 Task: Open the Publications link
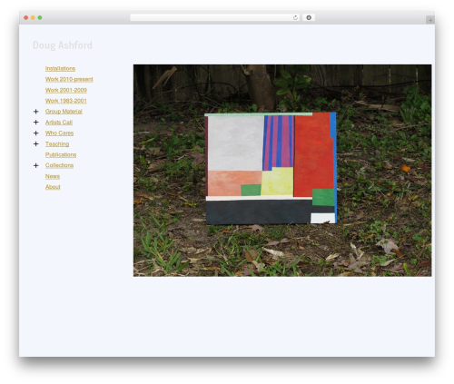click(61, 154)
